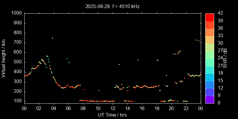Click the isolated data point near 750 km
This screenshot has height=119, width=238.
52,38
